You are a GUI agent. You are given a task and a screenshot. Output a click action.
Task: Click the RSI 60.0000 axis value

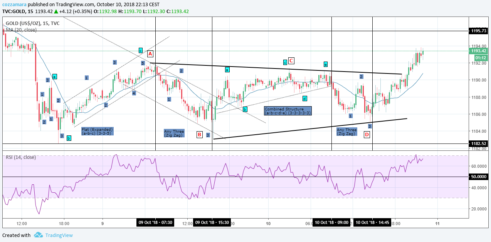point(478,166)
